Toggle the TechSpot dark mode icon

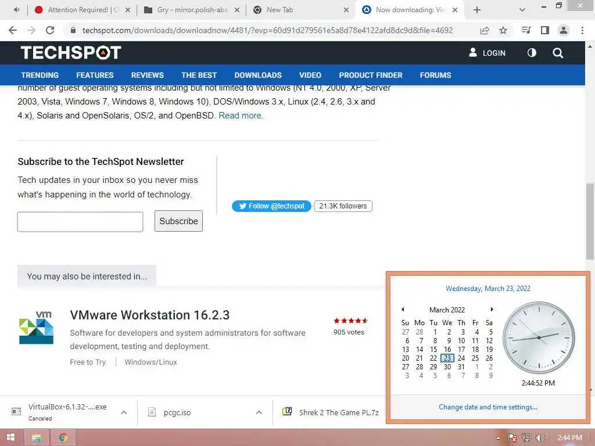click(x=532, y=53)
